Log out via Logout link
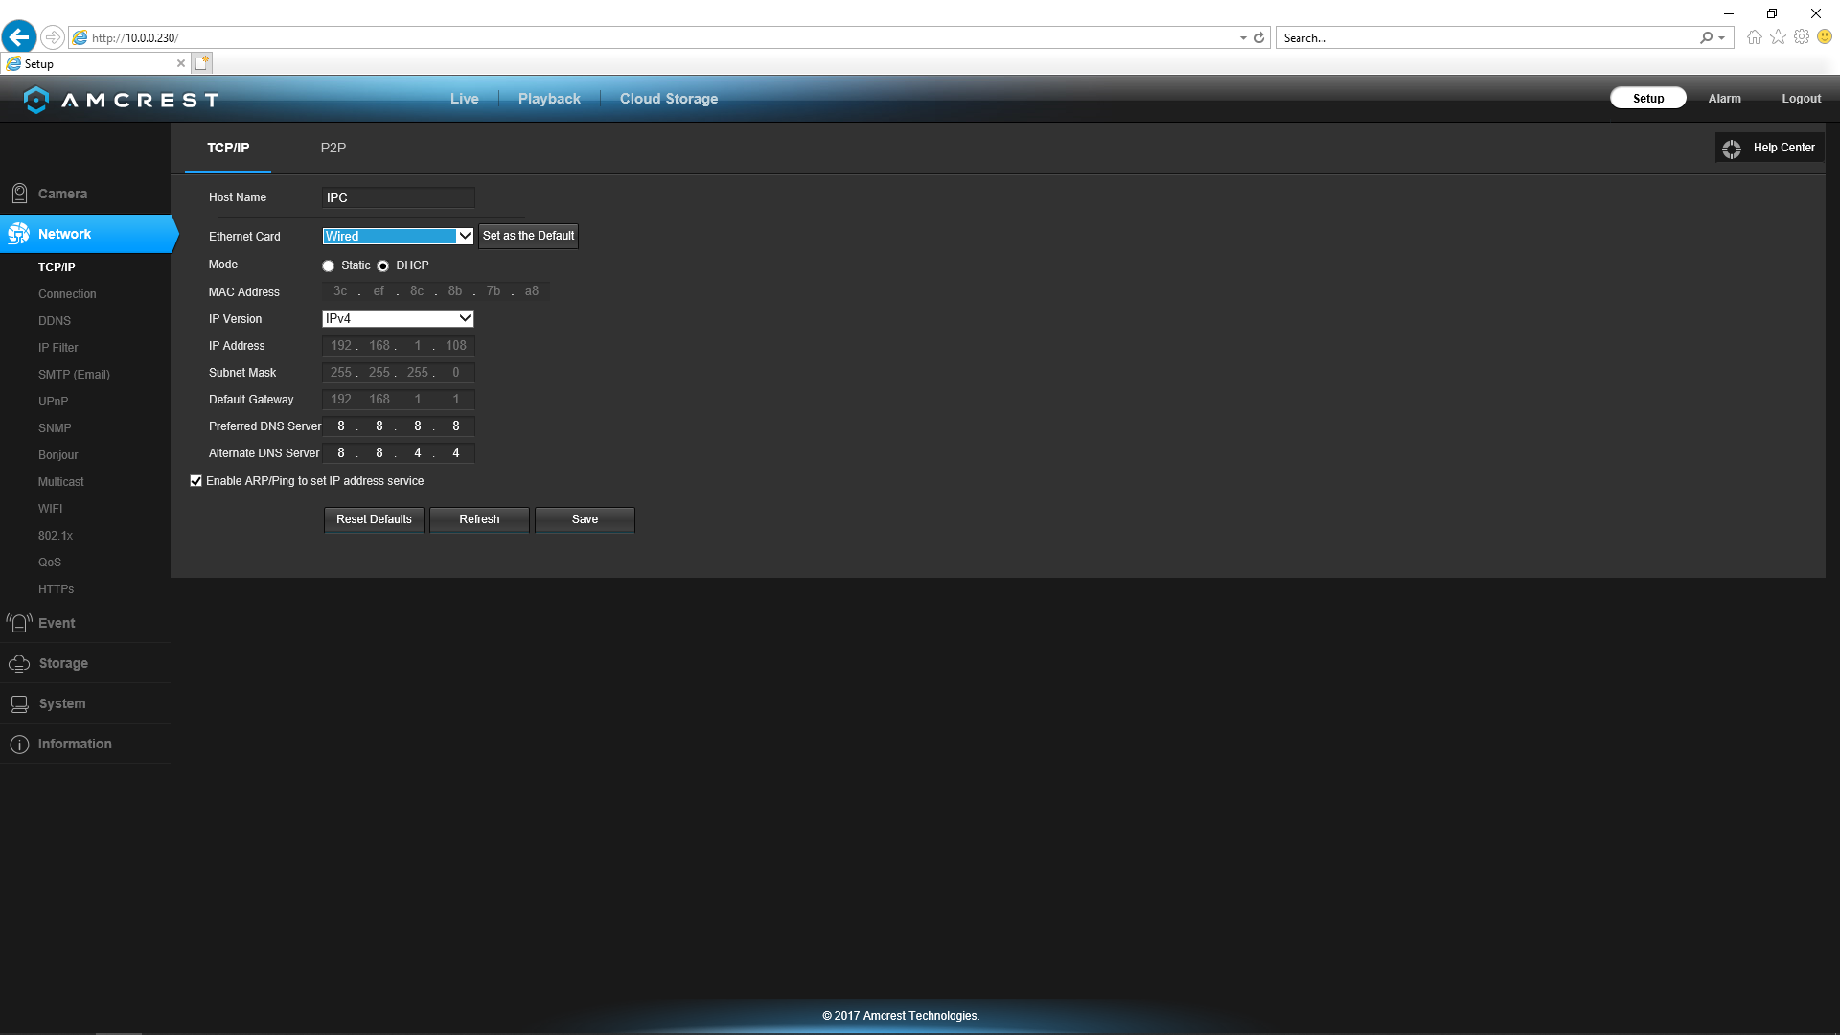The width and height of the screenshot is (1840, 1035). click(x=1801, y=99)
